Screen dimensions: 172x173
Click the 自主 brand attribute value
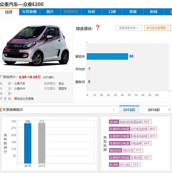[x=61, y=84]
